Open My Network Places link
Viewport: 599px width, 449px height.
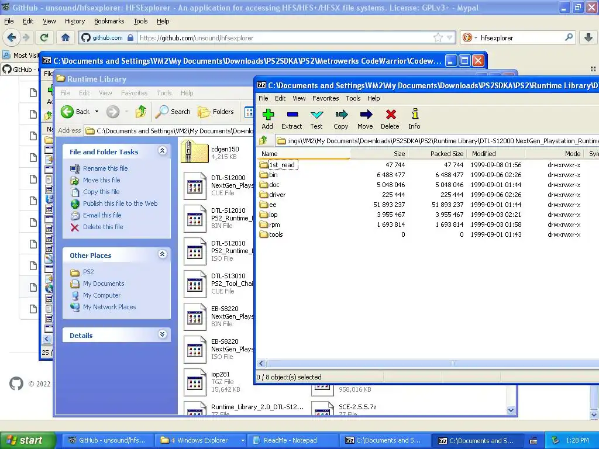pos(109,307)
